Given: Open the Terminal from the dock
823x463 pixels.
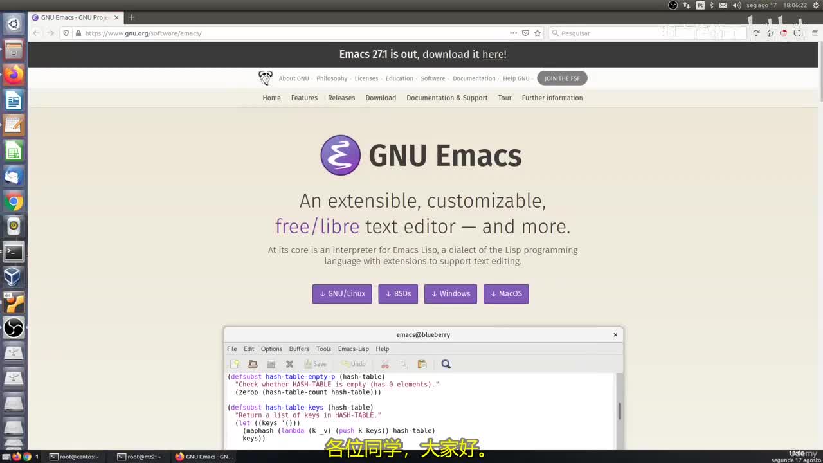Looking at the screenshot, I should [x=14, y=252].
